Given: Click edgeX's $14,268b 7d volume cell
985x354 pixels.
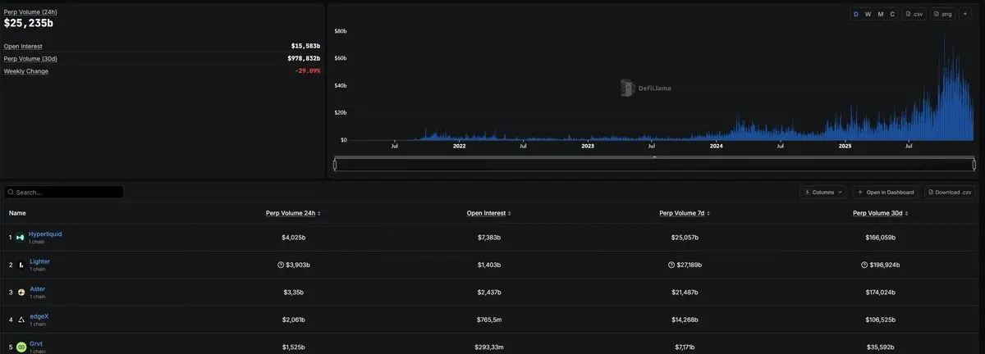Looking at the screenshot, I should pos(685,320).
